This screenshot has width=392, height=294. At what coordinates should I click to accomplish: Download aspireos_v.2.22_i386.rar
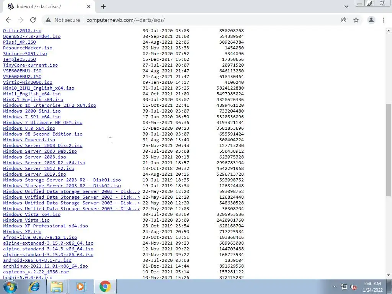coord(36,272)
